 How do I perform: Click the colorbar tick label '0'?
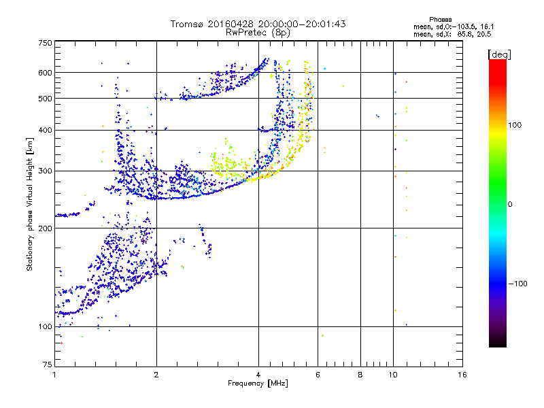(510, 204)
